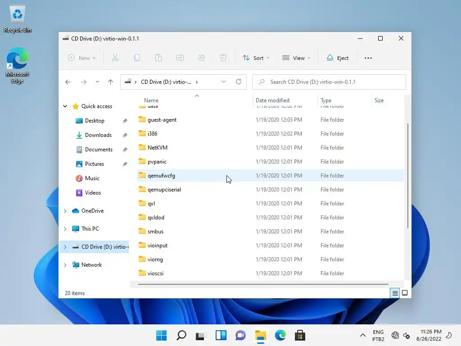This screenshot has width=461, height=346.
Task: Click the horizontal scrollbar of file list
Action: (263, 284)
